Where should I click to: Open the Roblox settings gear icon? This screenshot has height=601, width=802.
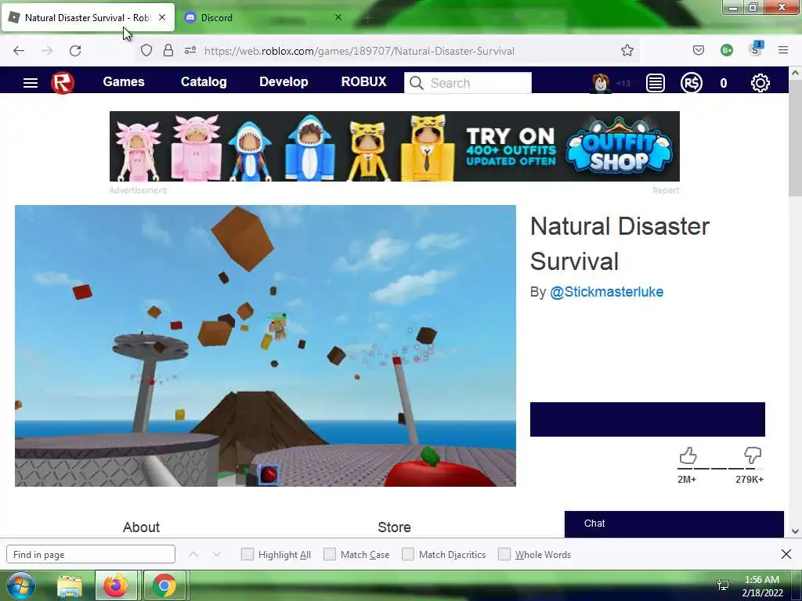click(760, 83)
